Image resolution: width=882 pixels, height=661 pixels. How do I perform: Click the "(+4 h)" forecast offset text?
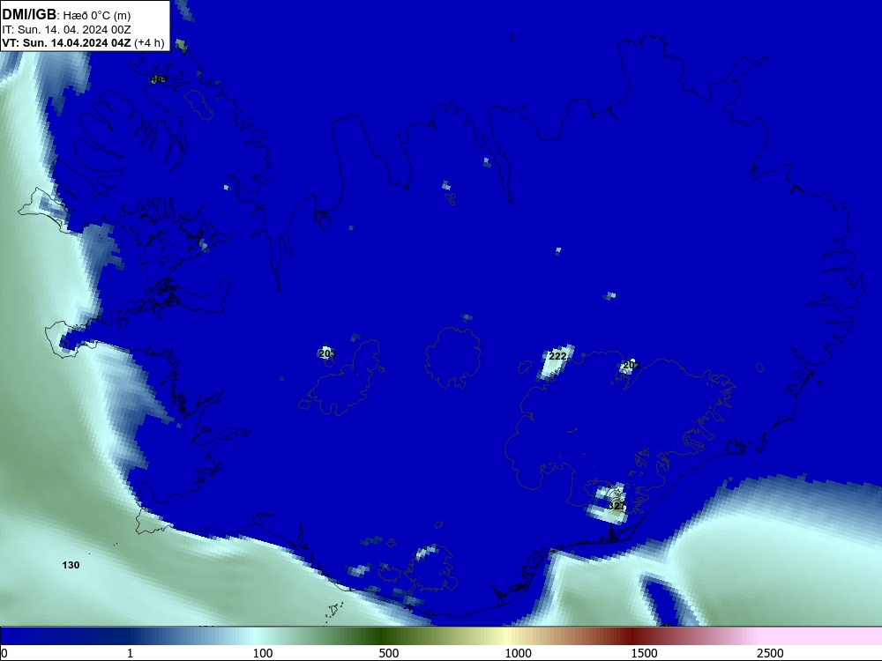tap(149, 43)
